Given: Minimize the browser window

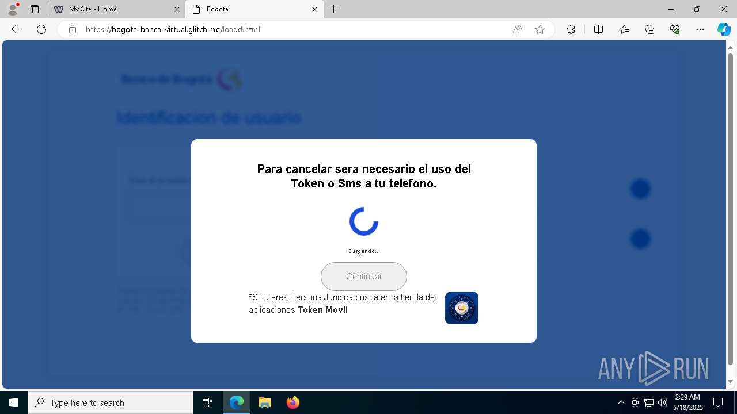Looking at the screenshot, I should pos(671,9).
